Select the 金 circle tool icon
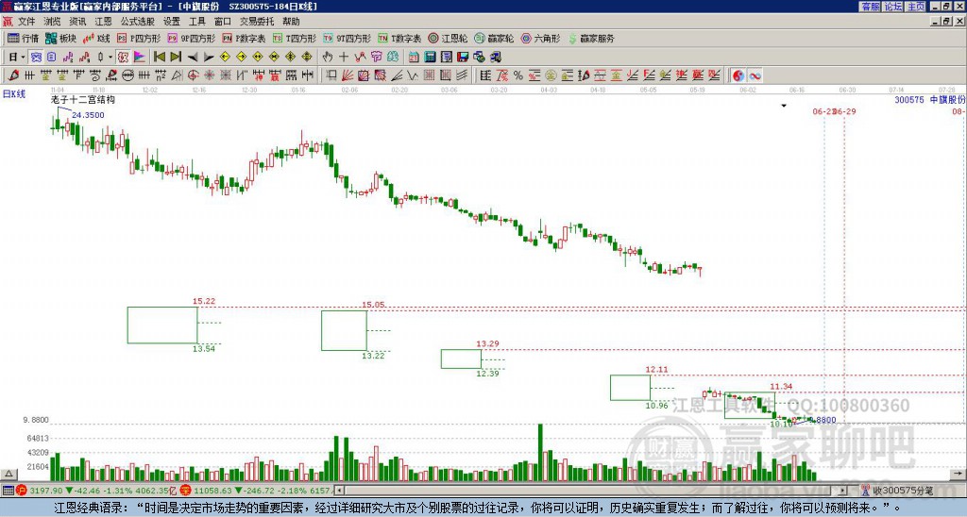 point(551,75)
